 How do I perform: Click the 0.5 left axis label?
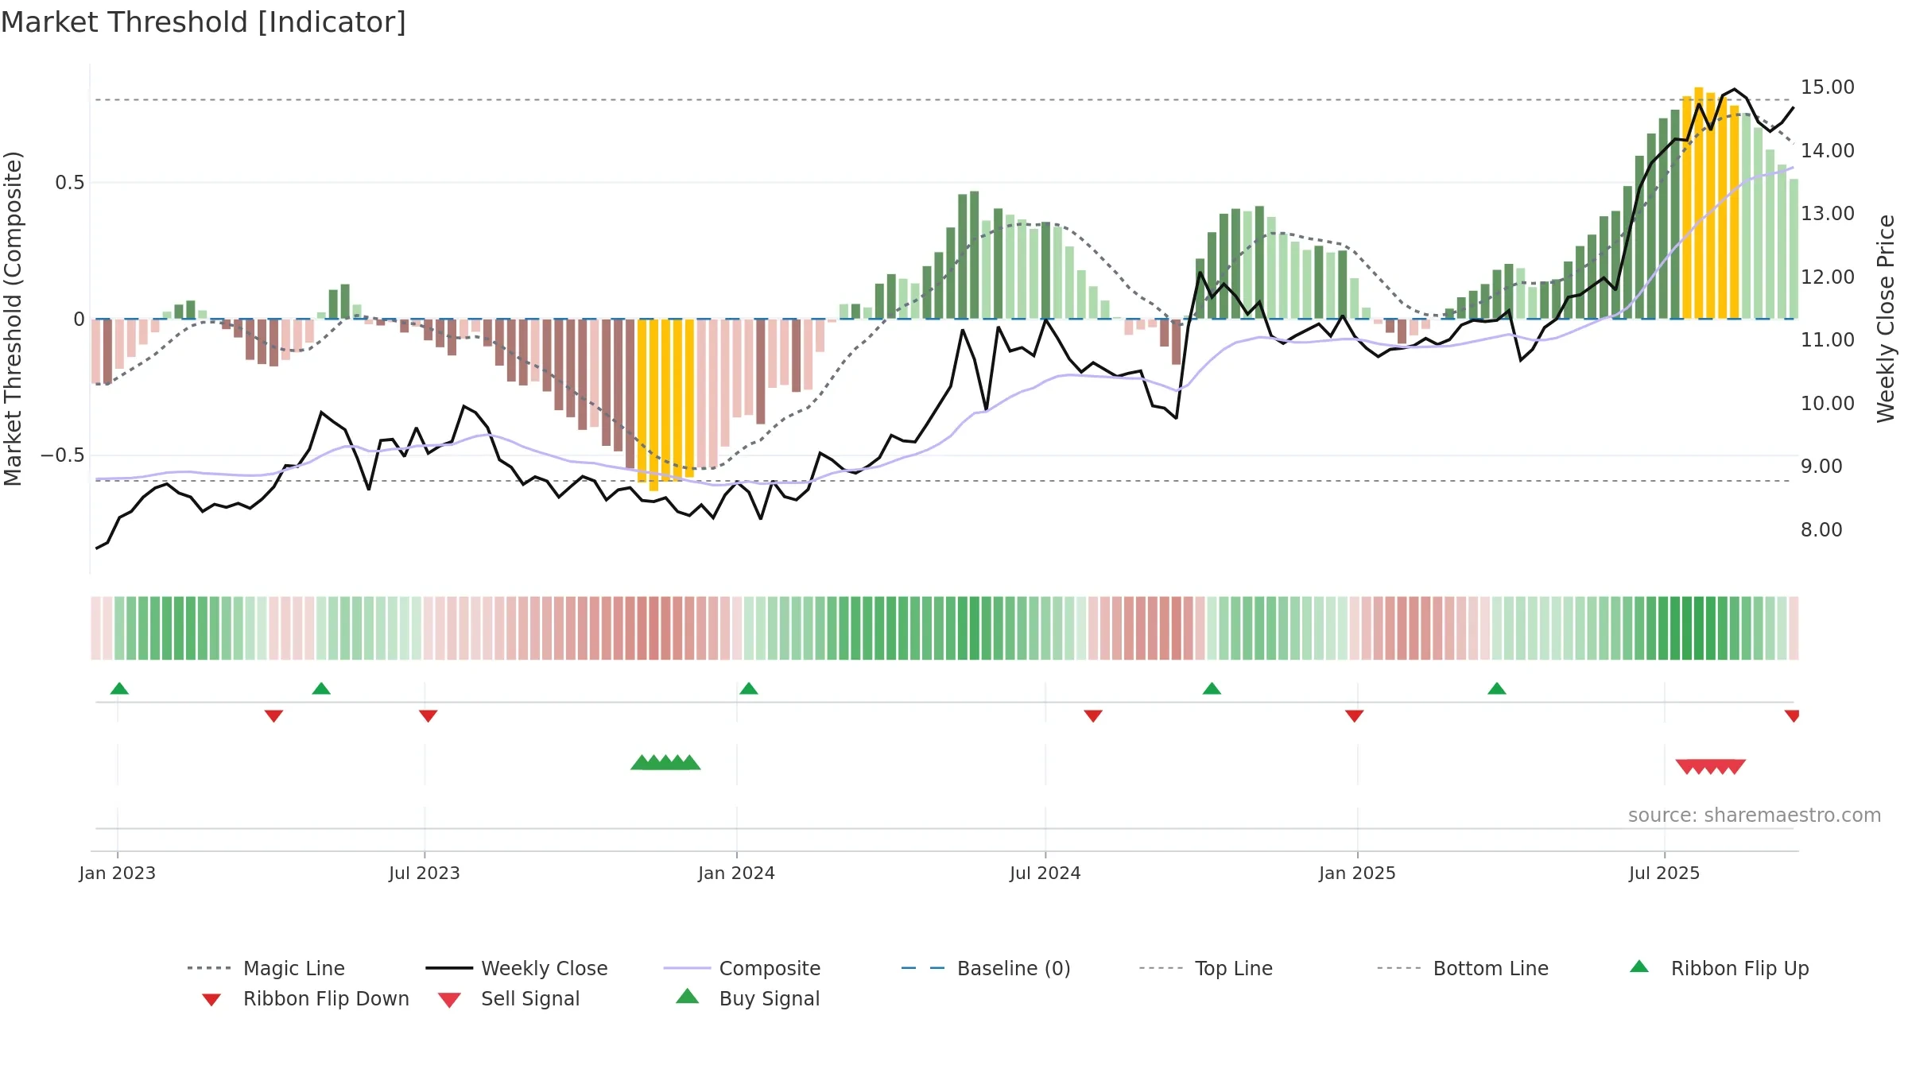point(70,183)
